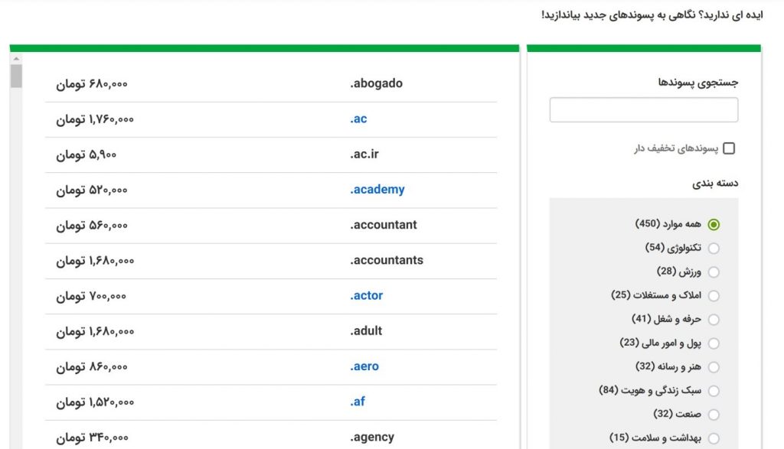Select the همه موارد (450) radio button
The width and height of the screenshot is (784, 449).
pos(714,225)
